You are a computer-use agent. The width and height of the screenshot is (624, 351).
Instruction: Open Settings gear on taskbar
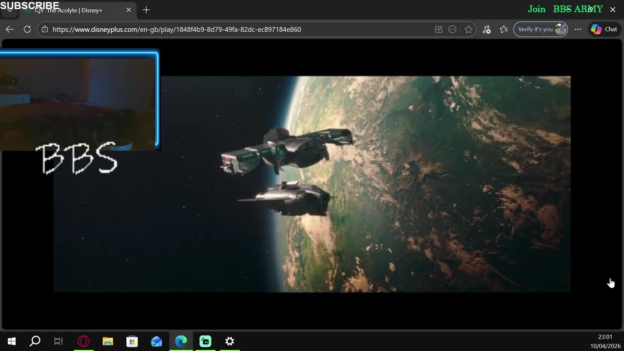click(x=230, y=341)
